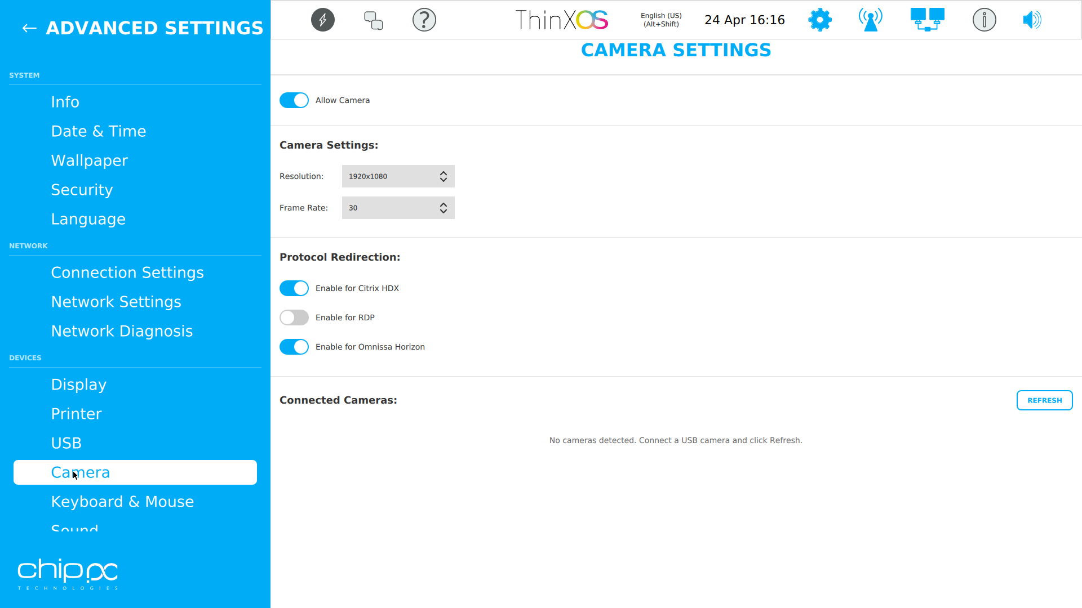Open the chat/support icon

pyautogui.click(x=373, y=20)
